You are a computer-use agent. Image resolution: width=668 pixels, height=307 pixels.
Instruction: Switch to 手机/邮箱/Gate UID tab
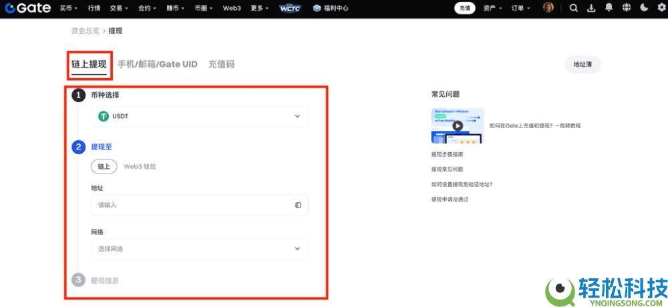tap(158, 64)
